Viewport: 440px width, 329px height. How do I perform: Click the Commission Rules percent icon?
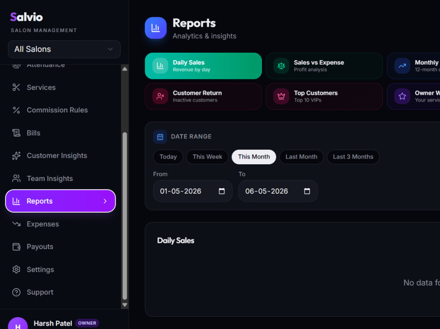pos(16,110)
